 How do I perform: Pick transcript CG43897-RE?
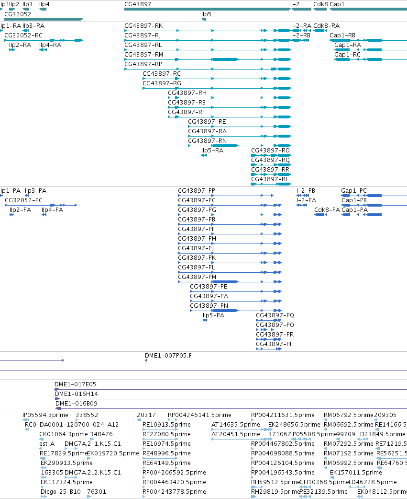pos(207,122)
